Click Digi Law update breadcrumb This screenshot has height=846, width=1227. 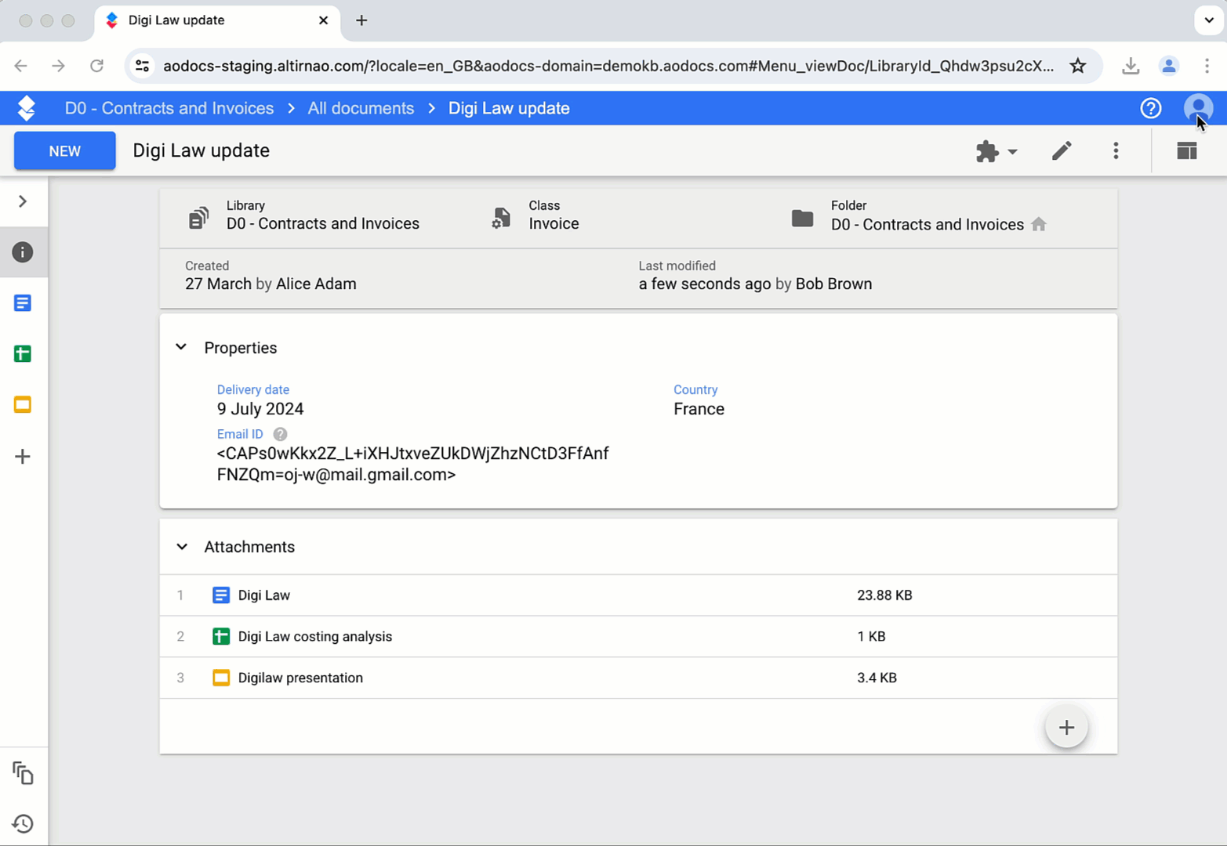pos(509,108)
